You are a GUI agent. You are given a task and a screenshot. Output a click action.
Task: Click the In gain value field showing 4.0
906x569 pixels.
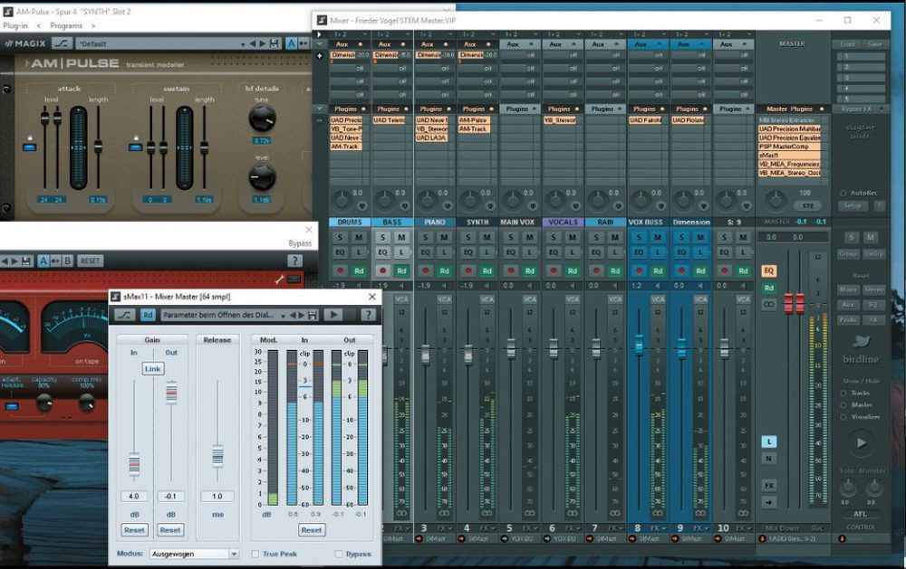pos(134,497)
